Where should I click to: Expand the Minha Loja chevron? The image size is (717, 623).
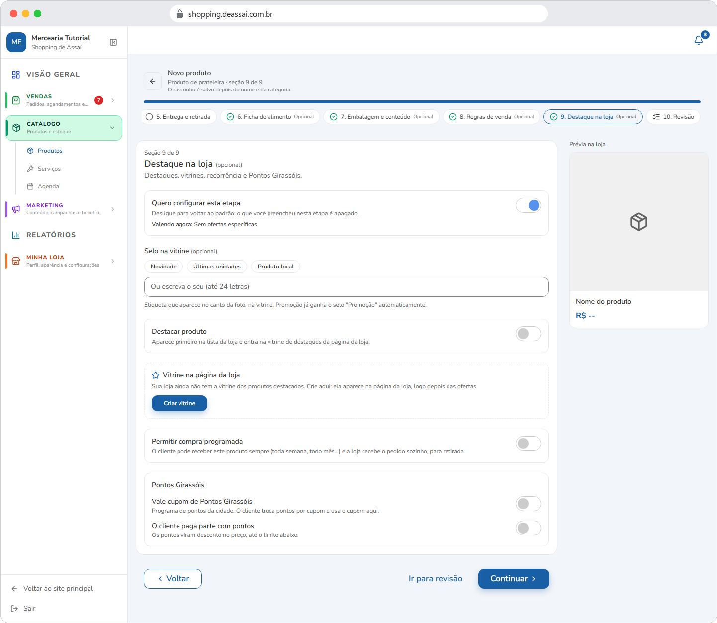tap(113, 261)
